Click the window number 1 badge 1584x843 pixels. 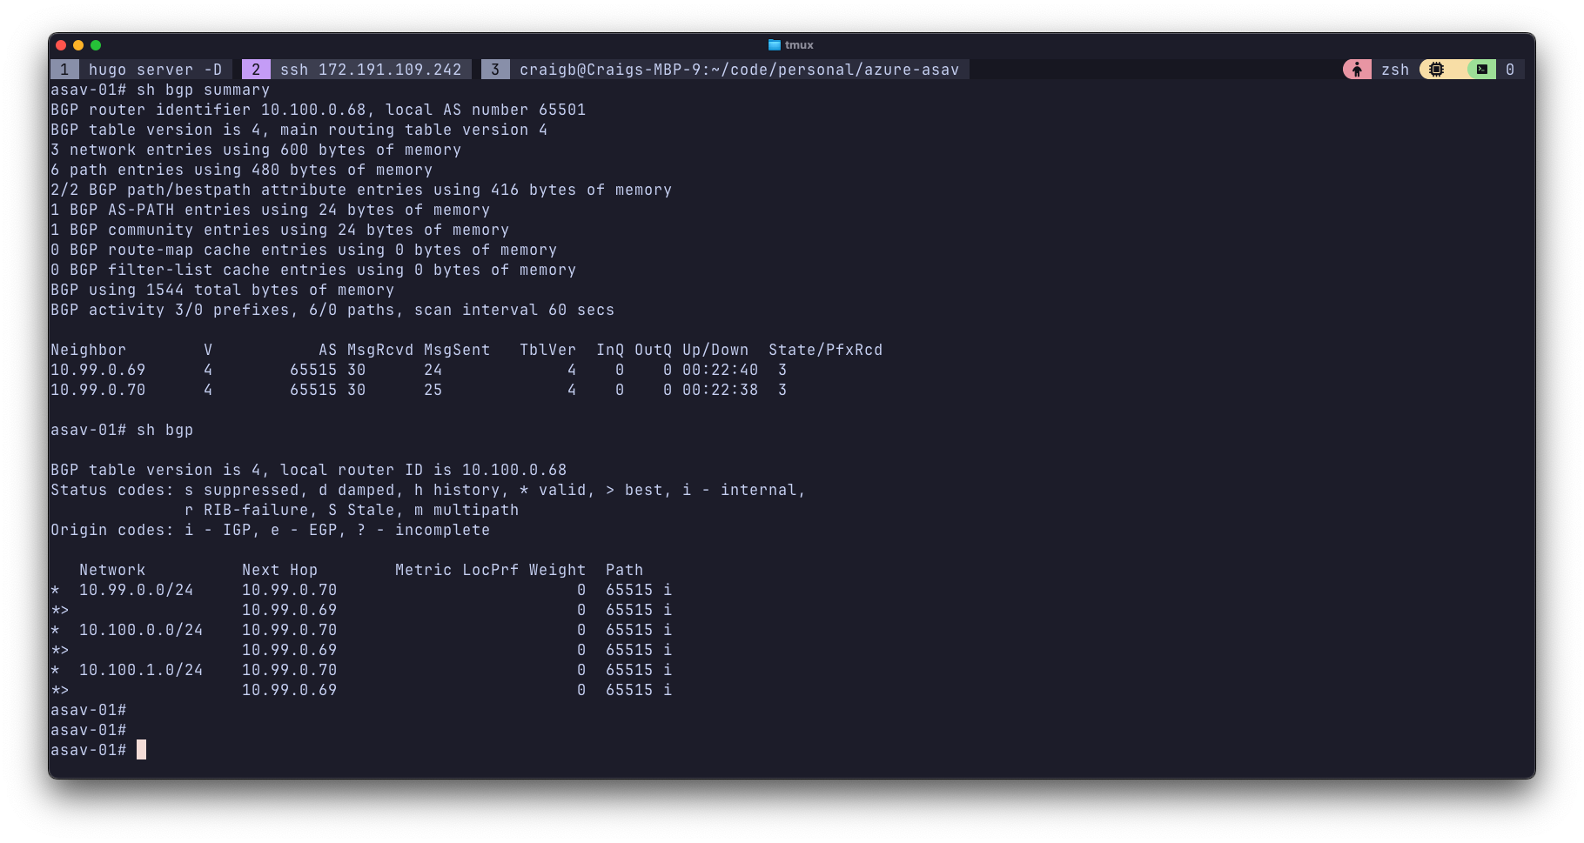64,70
